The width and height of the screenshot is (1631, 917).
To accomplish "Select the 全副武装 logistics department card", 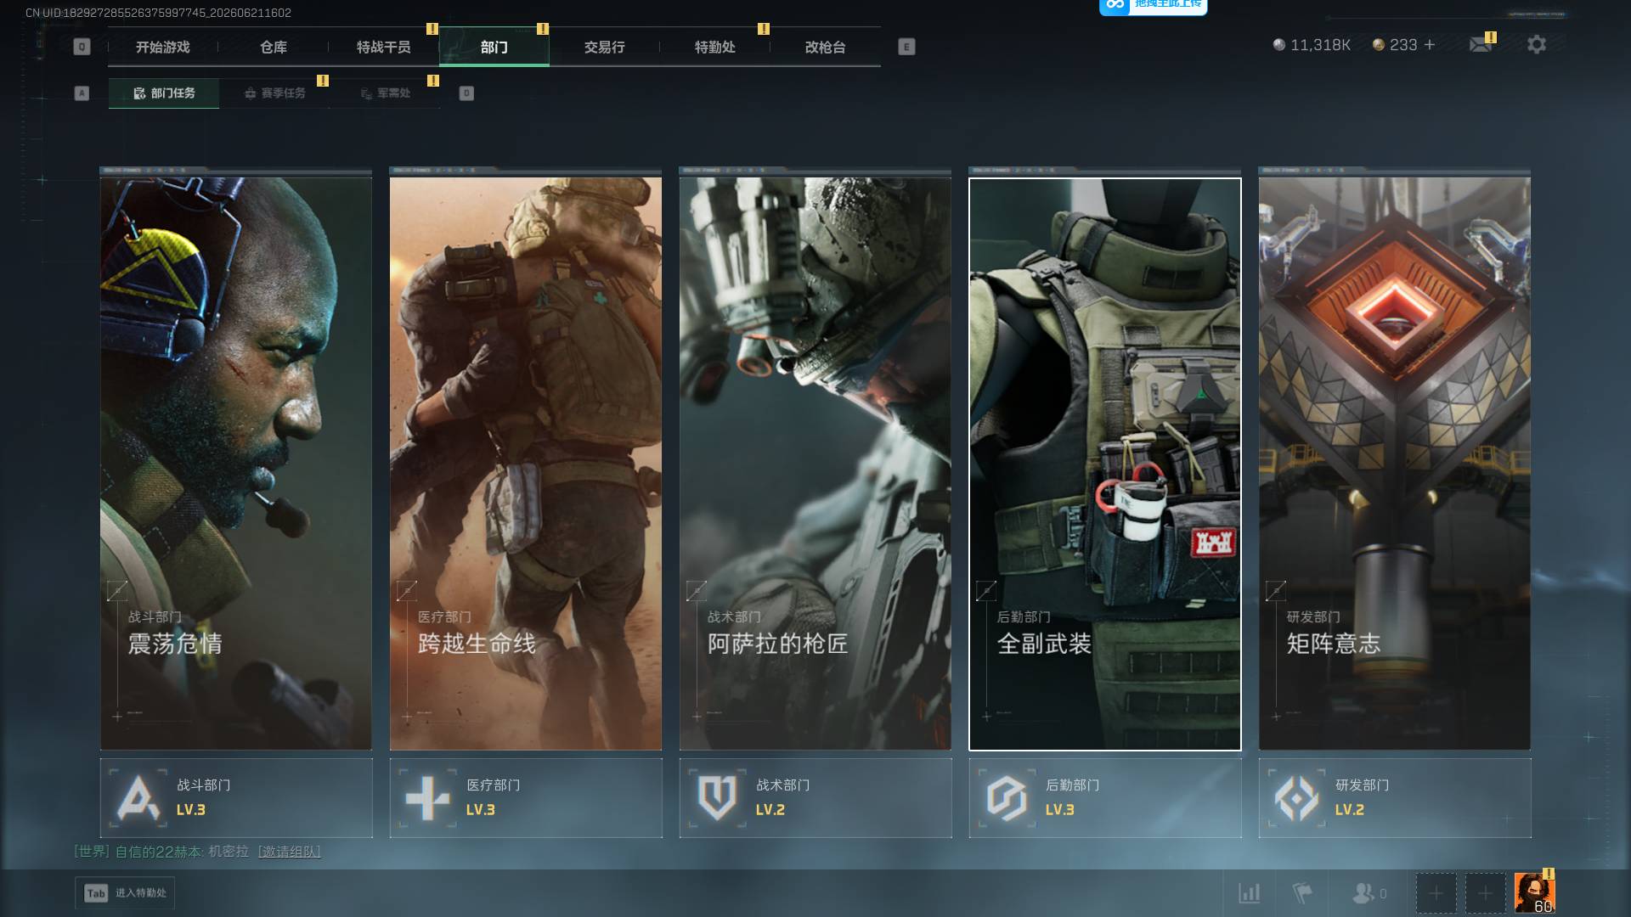I will [1105, 464].
